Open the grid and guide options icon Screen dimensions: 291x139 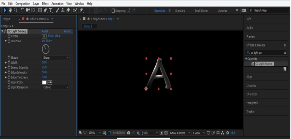(x=104, y=133)
